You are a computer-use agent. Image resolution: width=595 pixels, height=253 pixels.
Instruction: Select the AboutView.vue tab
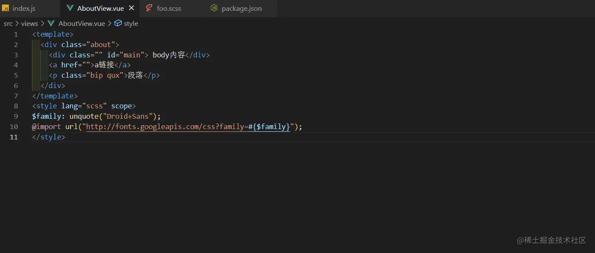tap(99, 8)
